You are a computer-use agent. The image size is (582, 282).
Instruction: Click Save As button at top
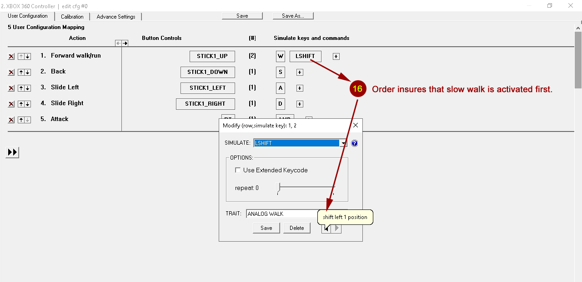point(293,16)
